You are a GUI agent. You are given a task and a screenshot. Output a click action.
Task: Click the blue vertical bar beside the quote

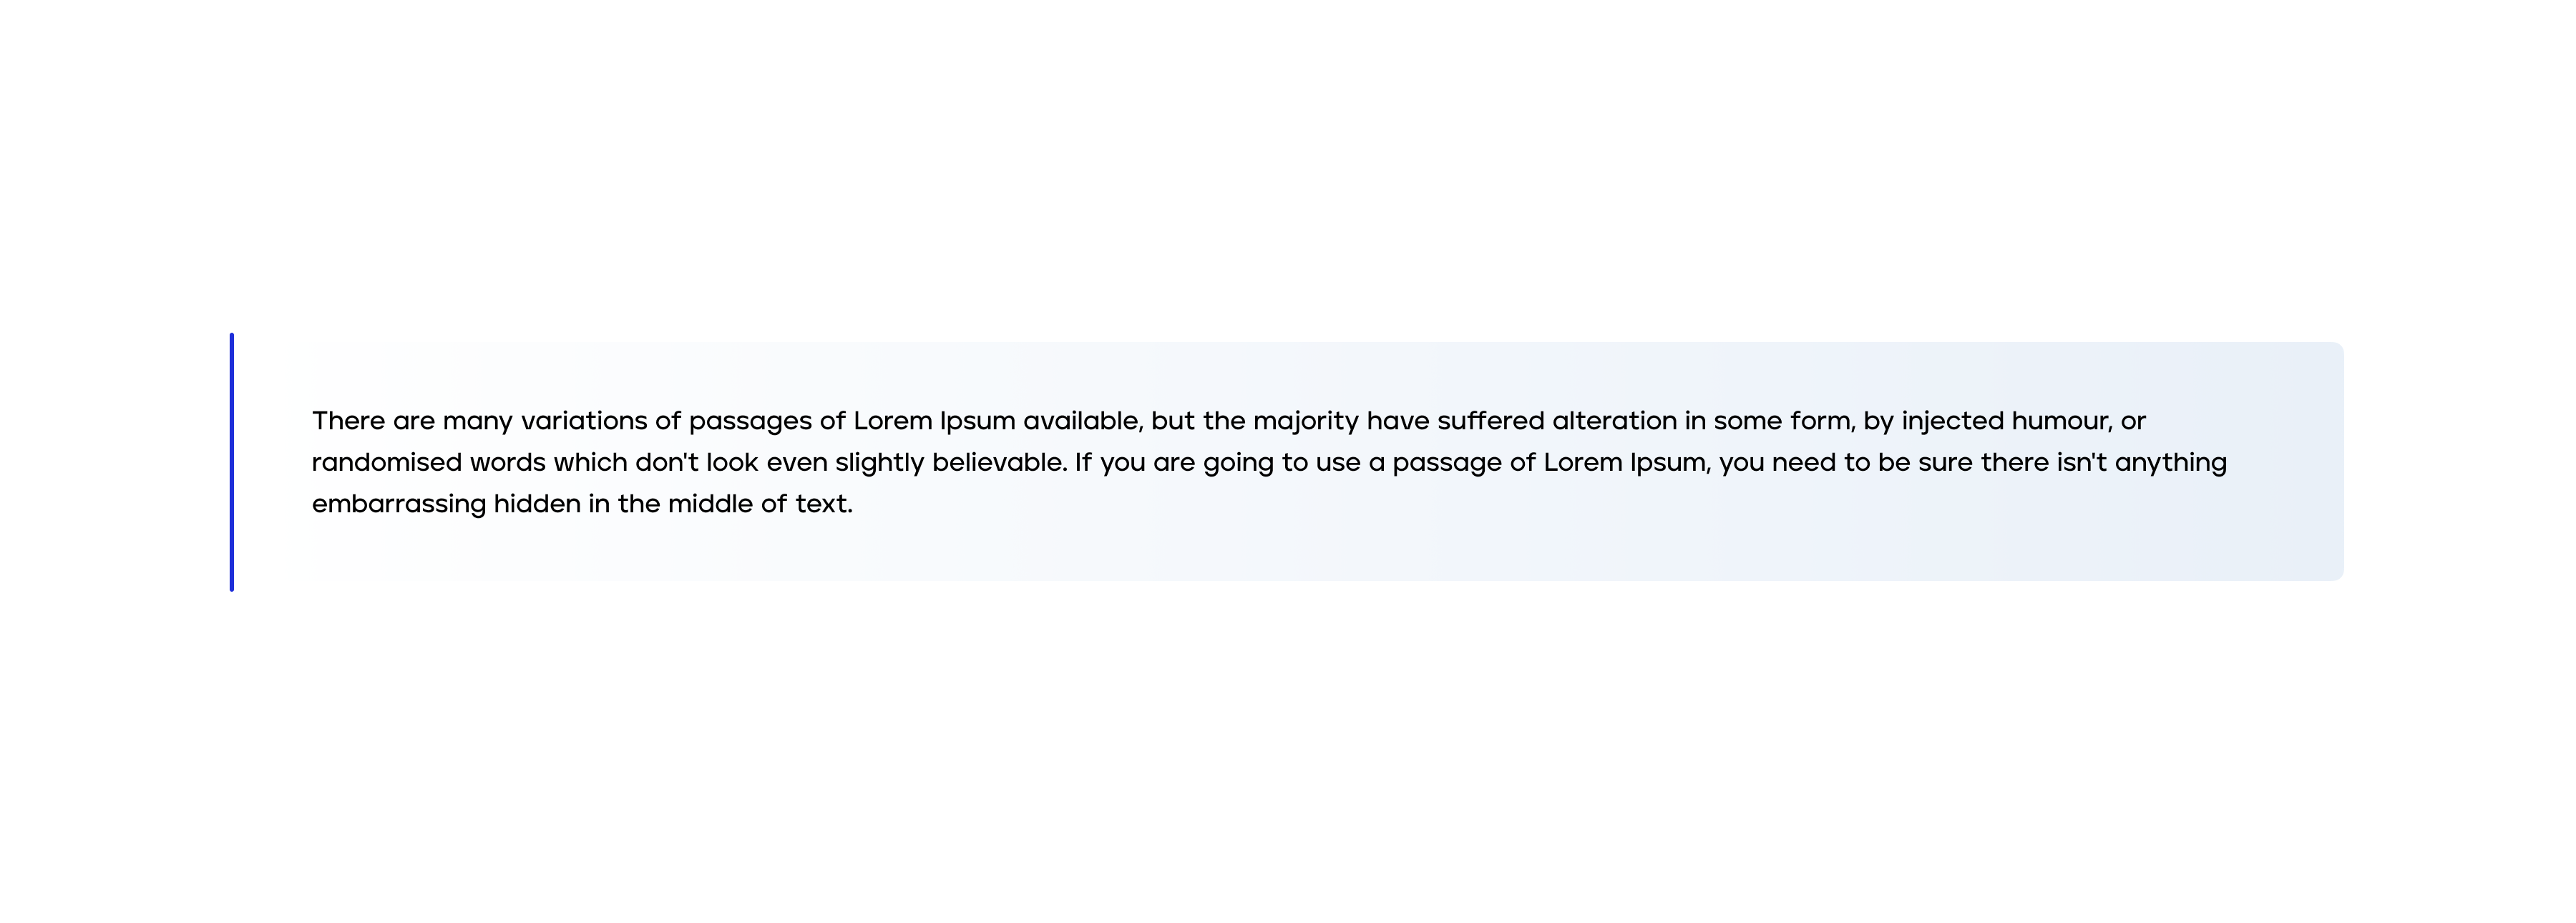232,462
